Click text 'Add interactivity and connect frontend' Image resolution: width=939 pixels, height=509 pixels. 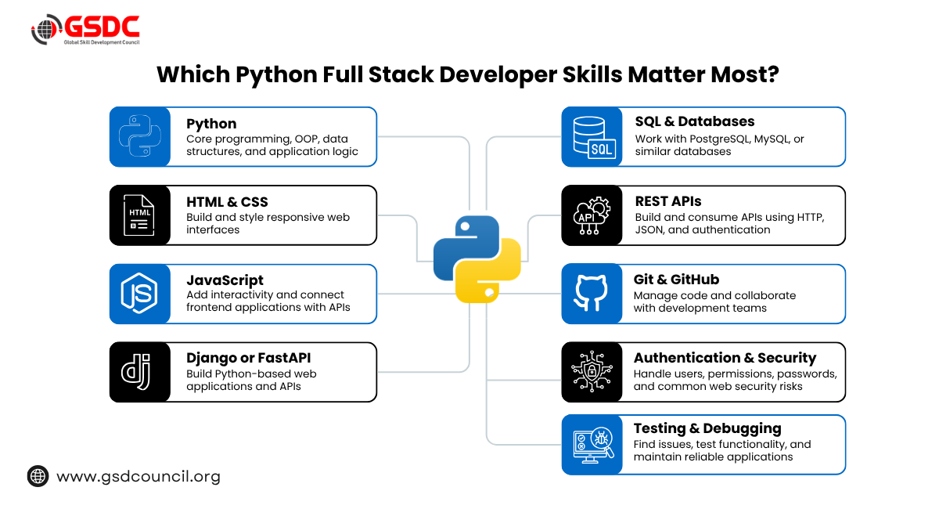(x=268, y=301)
